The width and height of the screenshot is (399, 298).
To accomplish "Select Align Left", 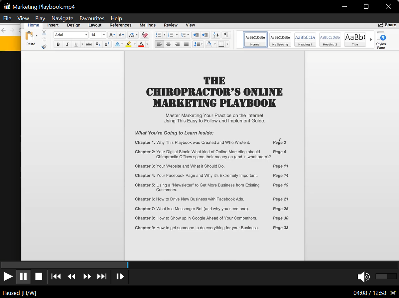I will pos(159,44).
